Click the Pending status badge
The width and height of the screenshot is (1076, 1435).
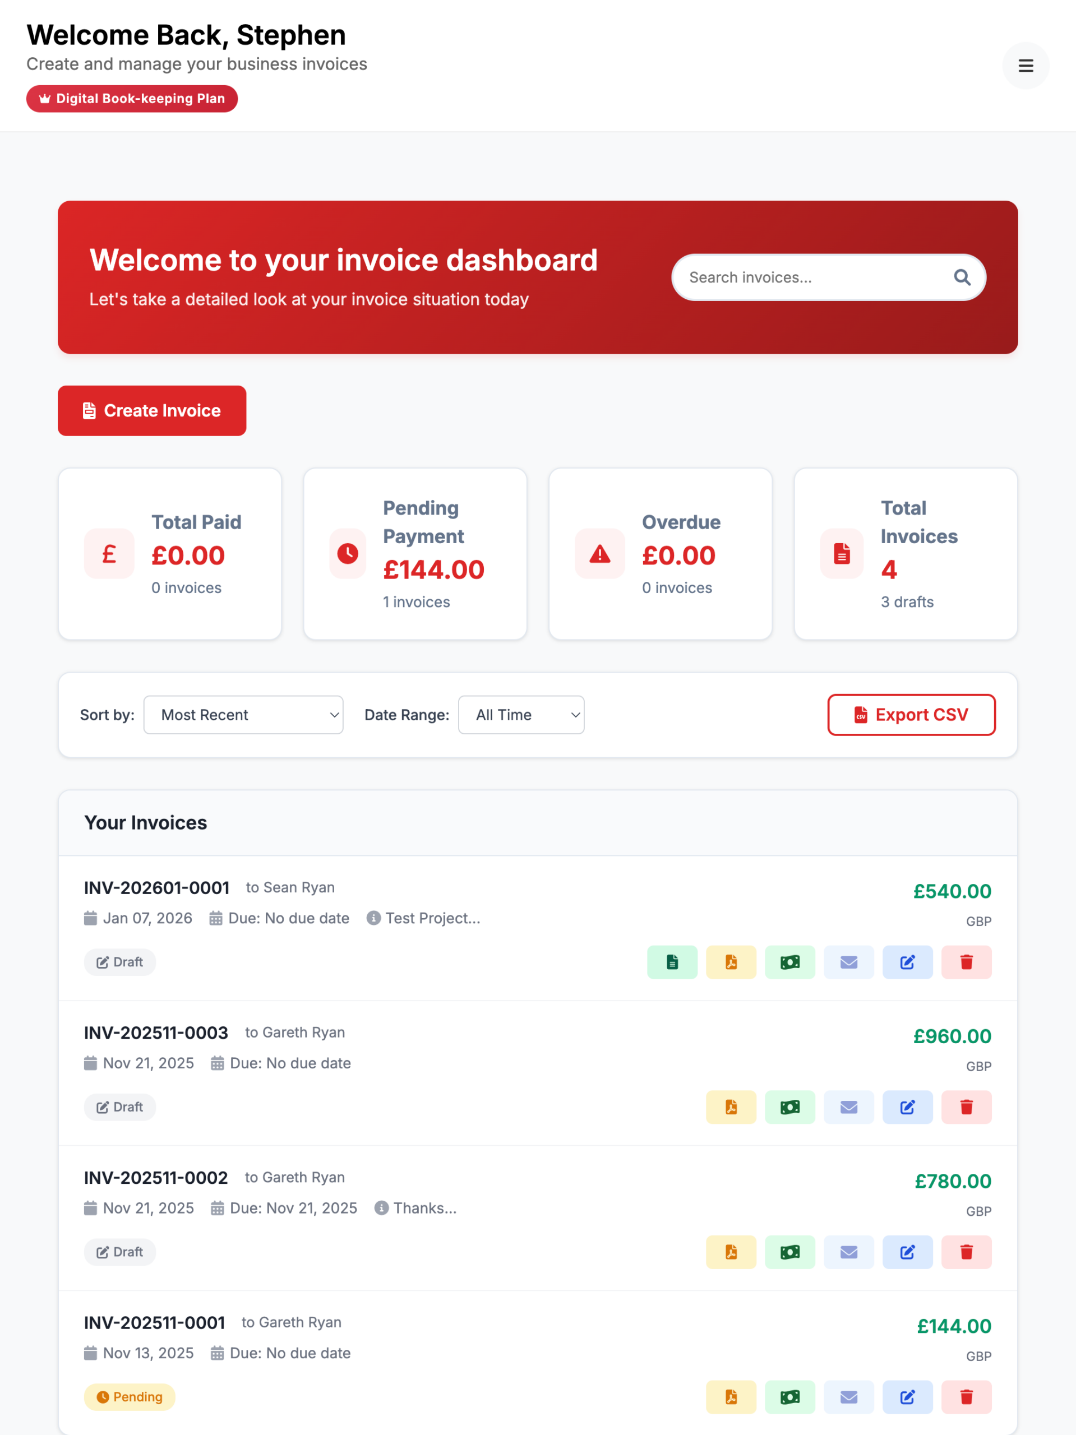(129, 1397)
